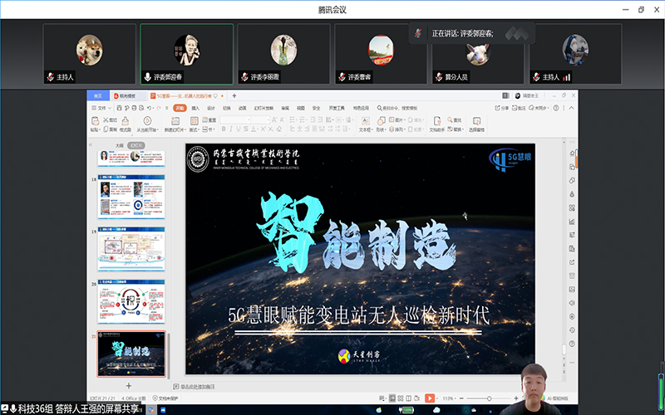Click the Text Box (文本框) tool
Viewport: 665px width, 415px height.
(x=364, y=125)
